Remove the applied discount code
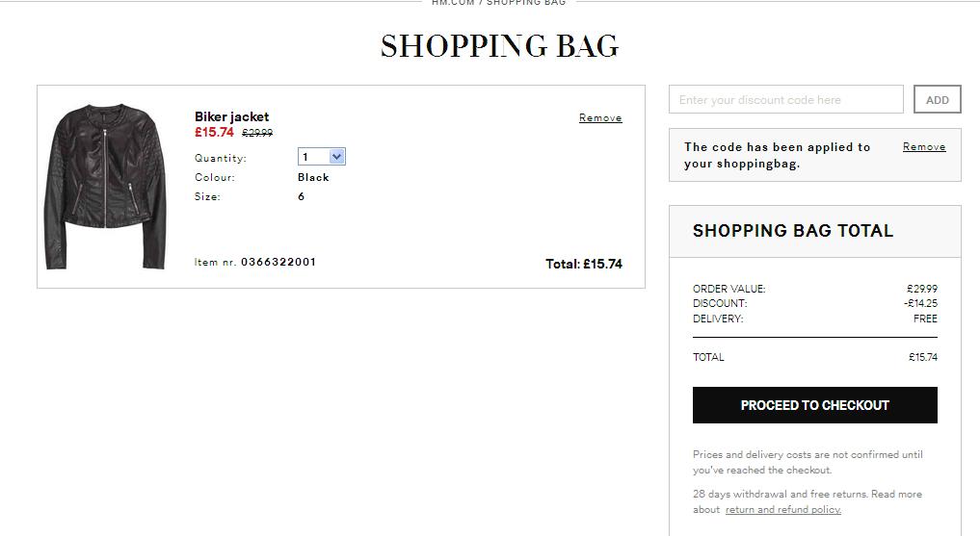The image size is (980, 536). click(x=924, y=147)
